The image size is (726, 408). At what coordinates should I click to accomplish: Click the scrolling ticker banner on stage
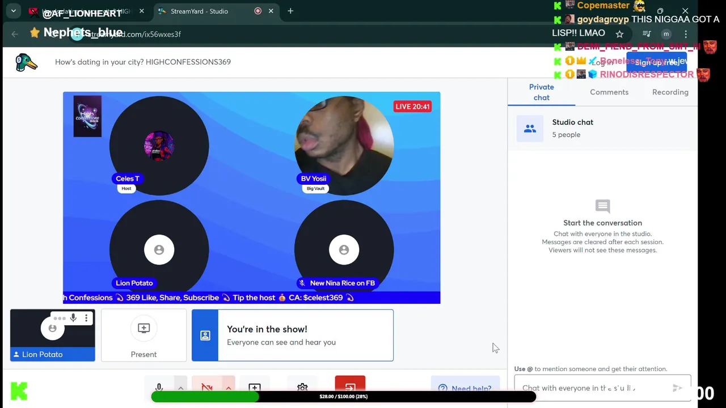pyautogui.click(x=251, y=297)
